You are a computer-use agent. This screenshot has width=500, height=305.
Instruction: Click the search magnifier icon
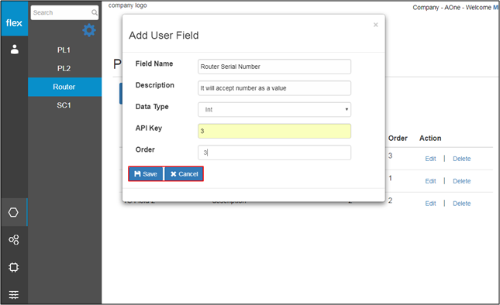(95, 12)
